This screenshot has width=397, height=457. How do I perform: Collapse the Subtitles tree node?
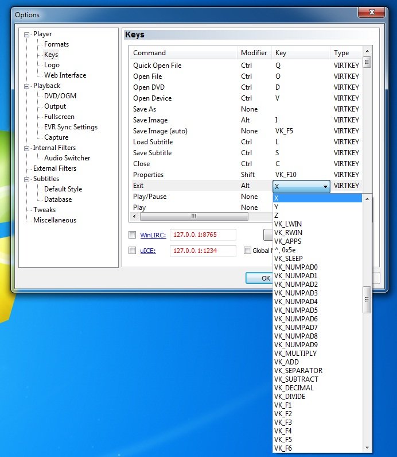(x=27, y=179)
